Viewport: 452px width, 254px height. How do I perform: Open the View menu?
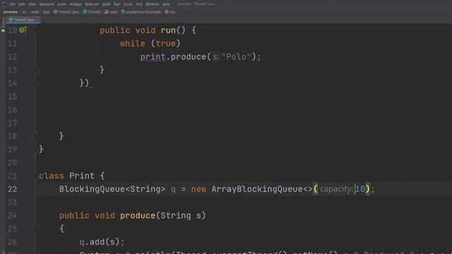click(x=32, y=4)
